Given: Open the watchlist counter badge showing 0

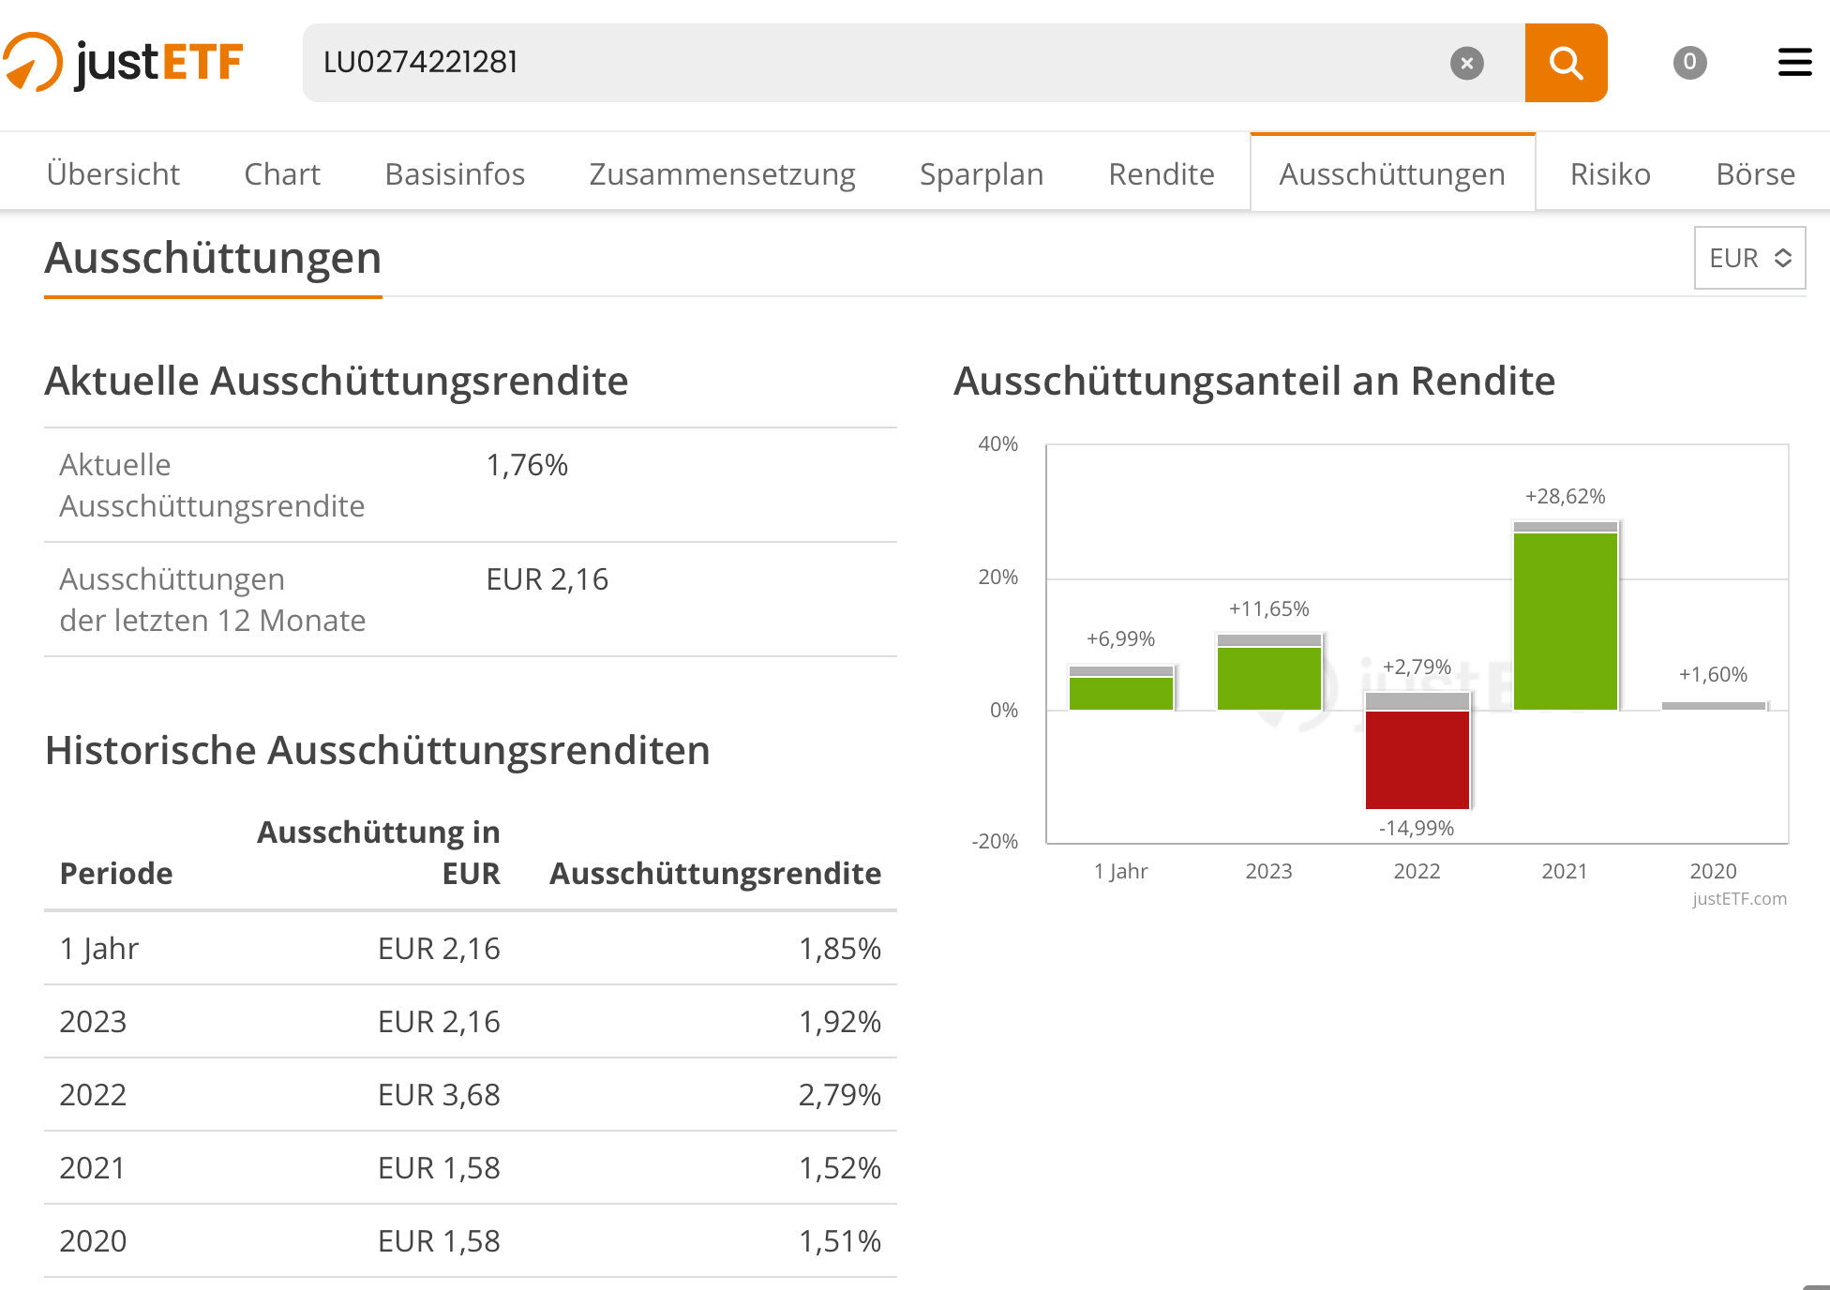Looking at the screenshot, I should tap(1689, 63).
